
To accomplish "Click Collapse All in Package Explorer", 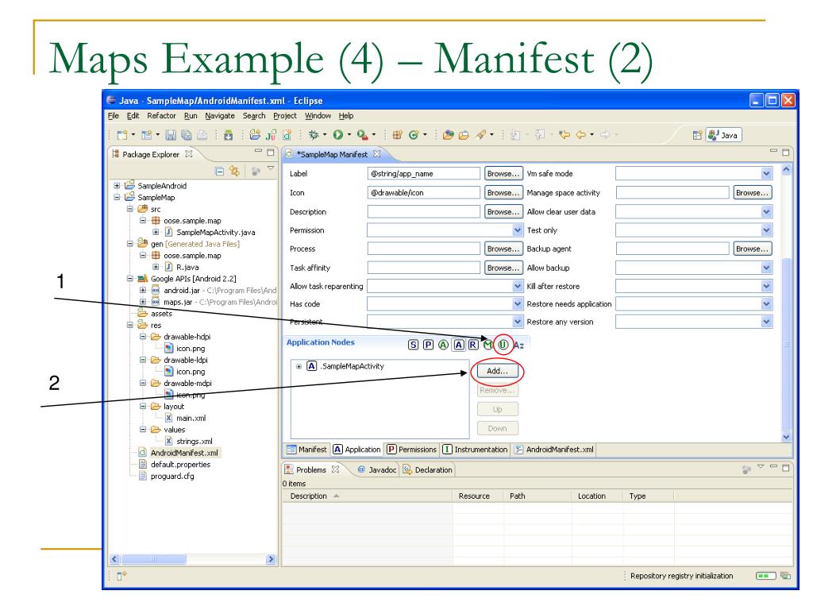I will [219, 172].
